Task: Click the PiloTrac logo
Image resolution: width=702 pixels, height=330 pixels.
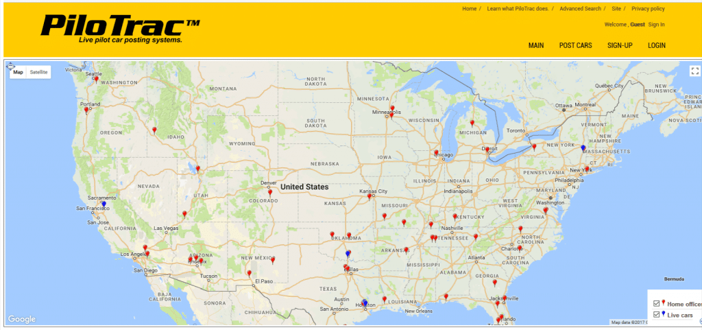Action: tap(120, 29)
